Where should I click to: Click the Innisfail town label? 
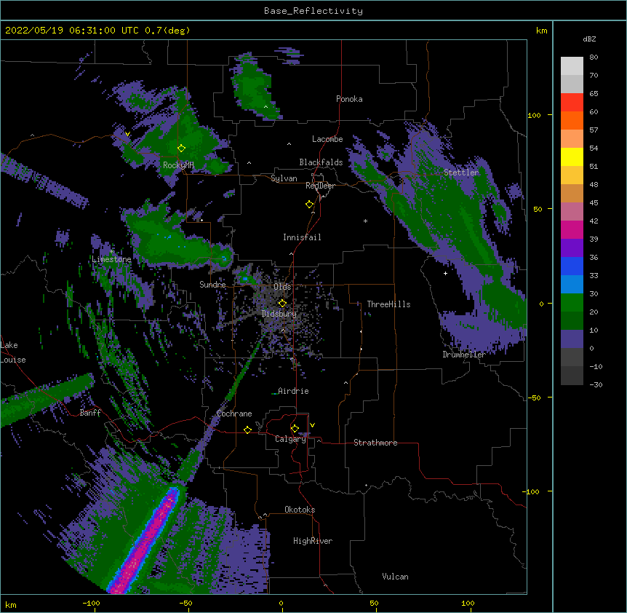pos(302,237)
